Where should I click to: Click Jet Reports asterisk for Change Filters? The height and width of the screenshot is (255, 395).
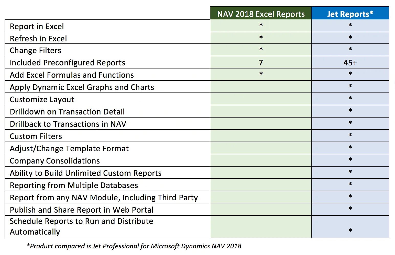point(350,49)
